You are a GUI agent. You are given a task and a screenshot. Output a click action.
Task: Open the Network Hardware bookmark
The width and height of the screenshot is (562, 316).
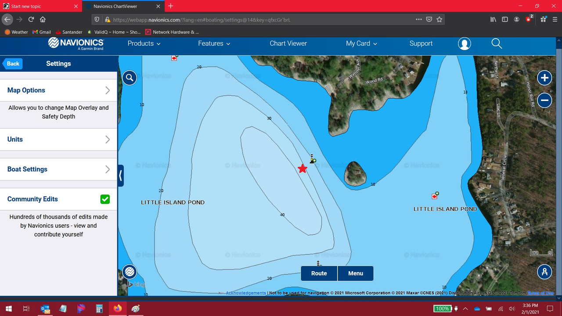click(172, 32)
